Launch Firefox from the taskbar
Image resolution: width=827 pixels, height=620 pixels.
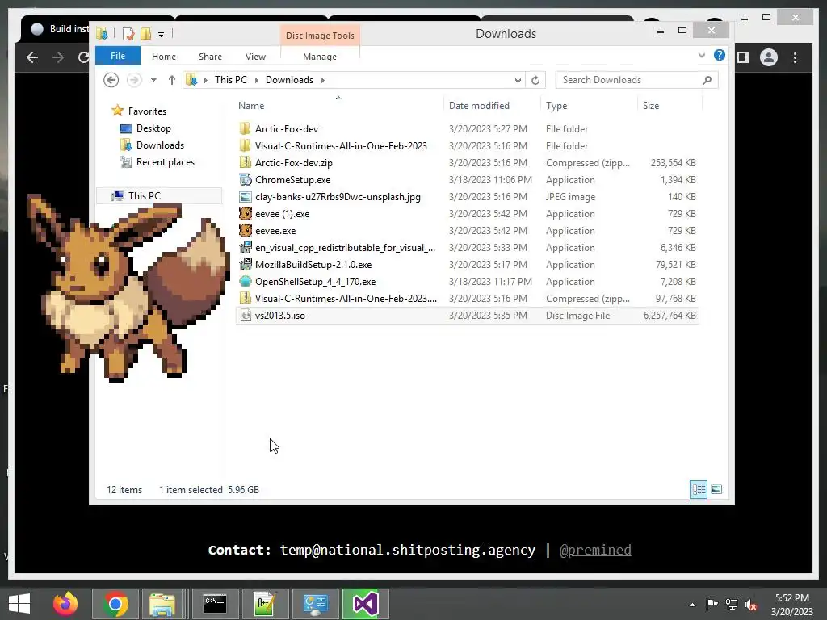coord(65,604)
